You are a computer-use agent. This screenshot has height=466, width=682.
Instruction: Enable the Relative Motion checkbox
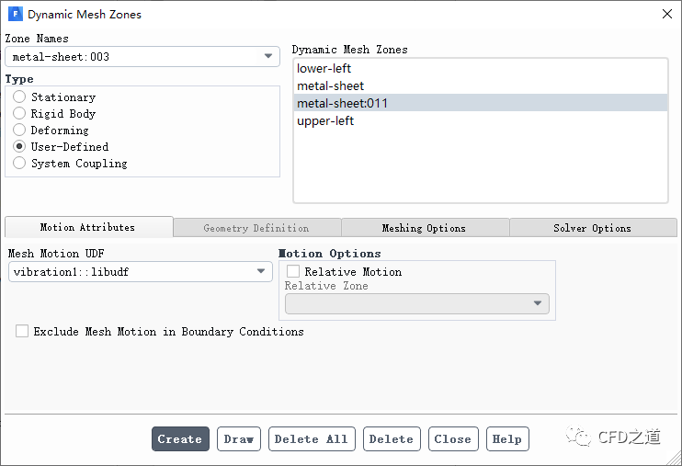293,272
